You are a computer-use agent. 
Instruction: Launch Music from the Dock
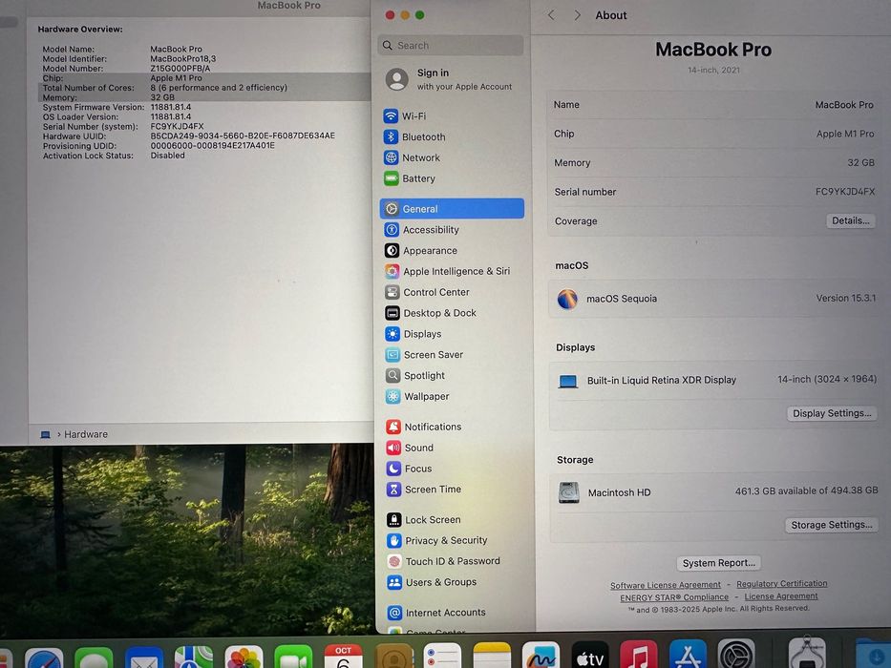[639, 657]
